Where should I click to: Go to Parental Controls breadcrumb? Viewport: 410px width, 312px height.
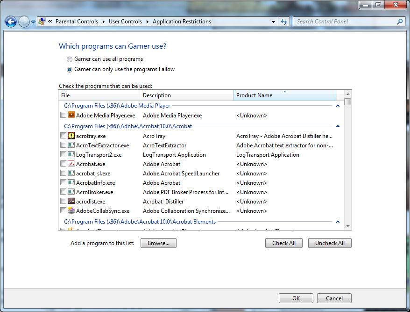click(x=77, y=22)
